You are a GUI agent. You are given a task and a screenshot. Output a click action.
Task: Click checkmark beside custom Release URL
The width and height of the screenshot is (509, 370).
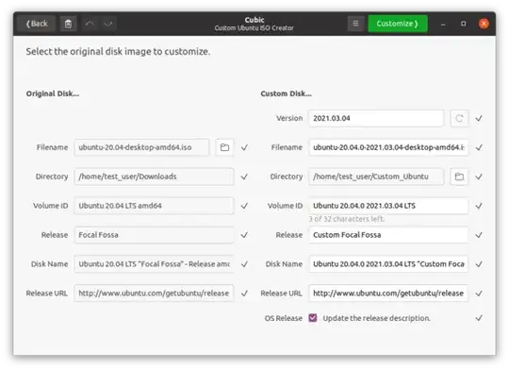(479, 294)
